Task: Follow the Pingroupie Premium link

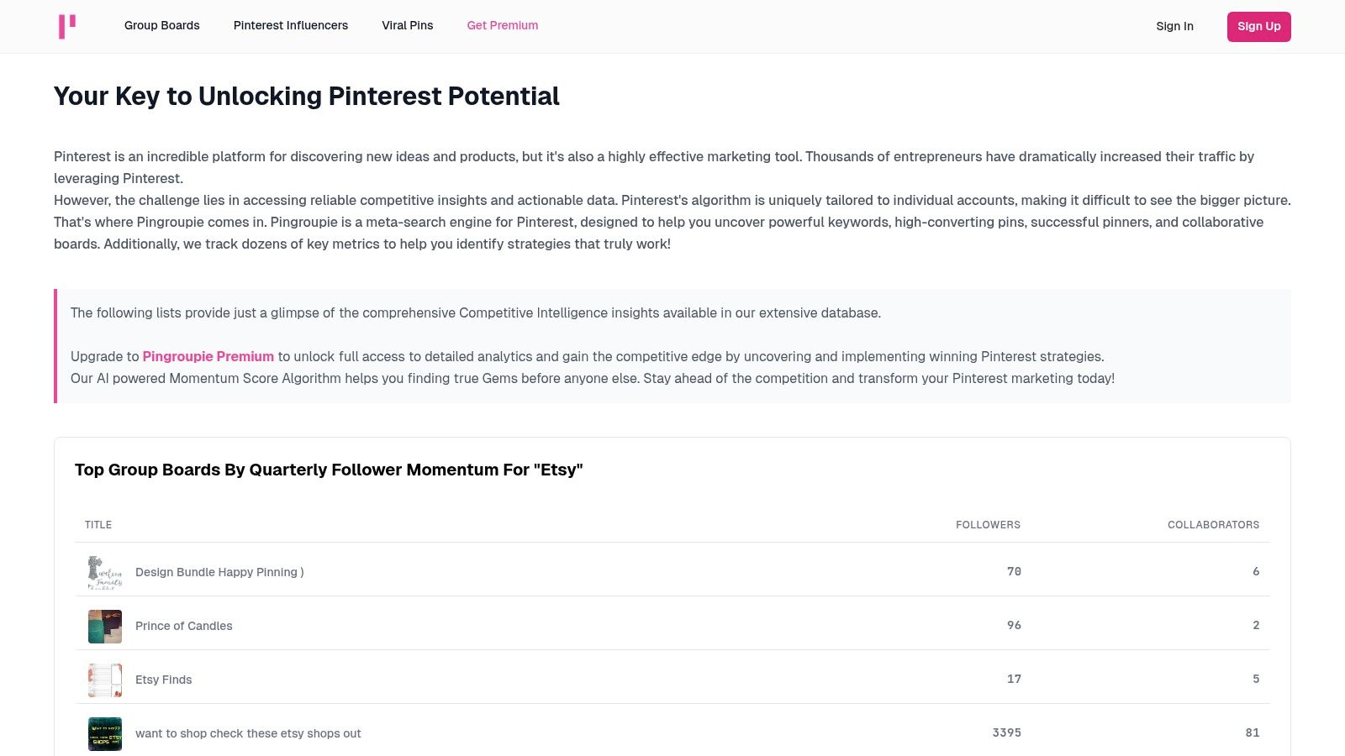Action: 208,356
